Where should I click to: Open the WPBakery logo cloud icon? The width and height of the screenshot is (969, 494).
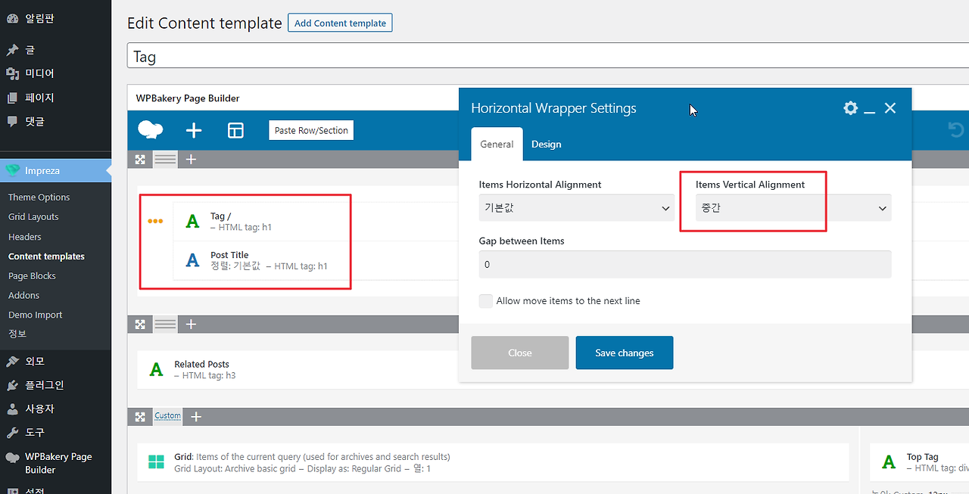[x=151, y=130]
